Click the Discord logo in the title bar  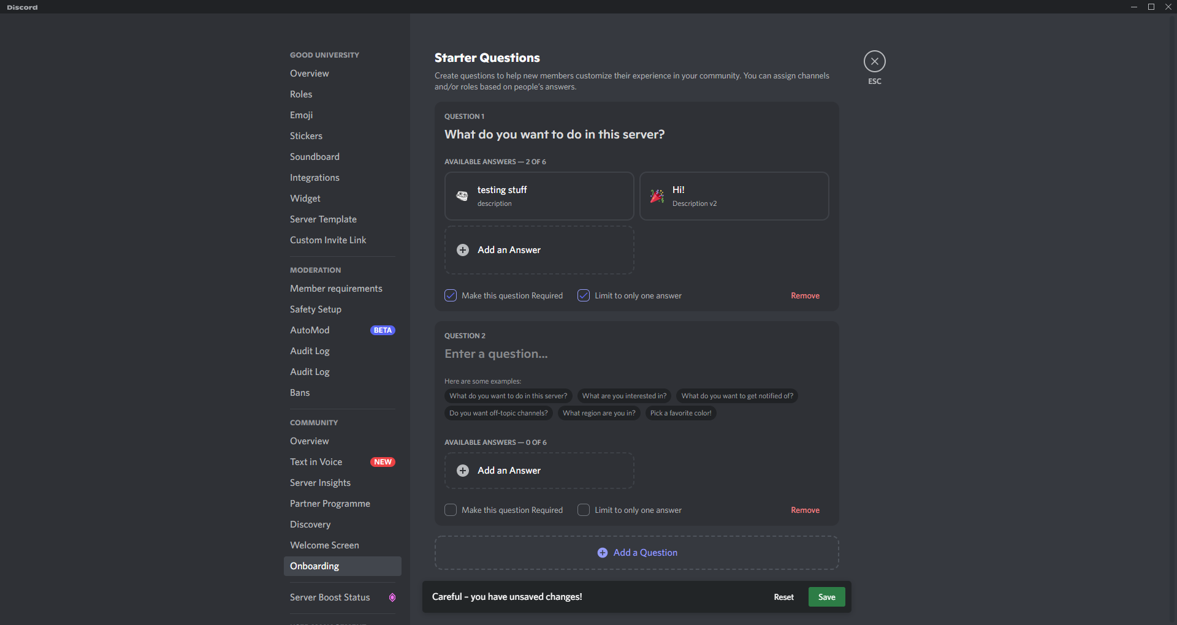tap(22, 7)
